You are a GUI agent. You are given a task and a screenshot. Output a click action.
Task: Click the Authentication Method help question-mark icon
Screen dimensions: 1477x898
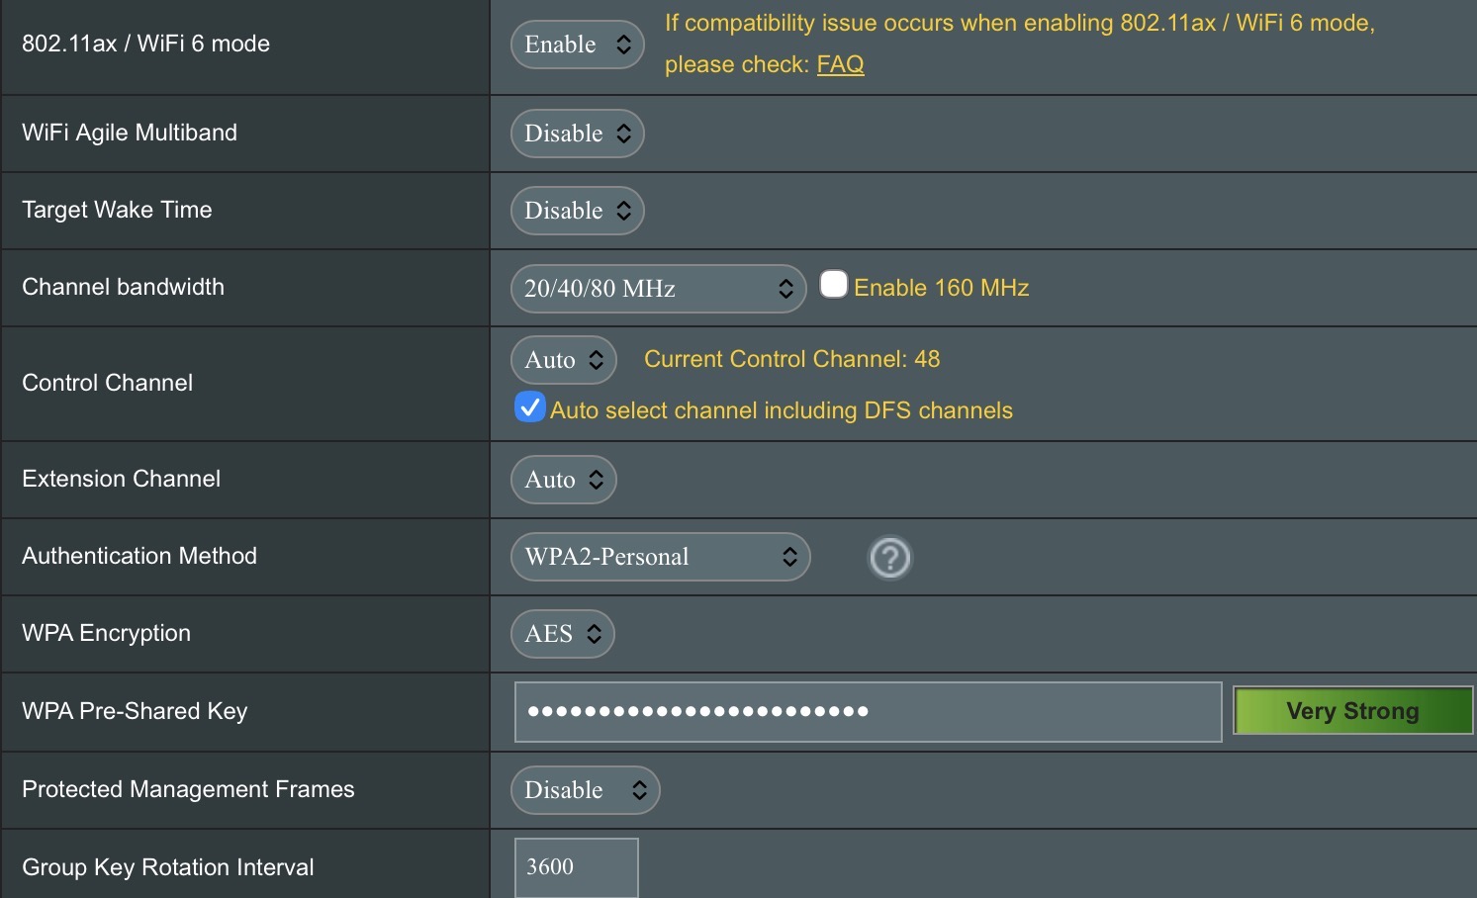pos(889,558)
